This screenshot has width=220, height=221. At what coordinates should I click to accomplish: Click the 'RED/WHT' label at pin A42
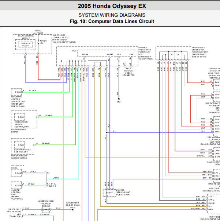[196, 209]
